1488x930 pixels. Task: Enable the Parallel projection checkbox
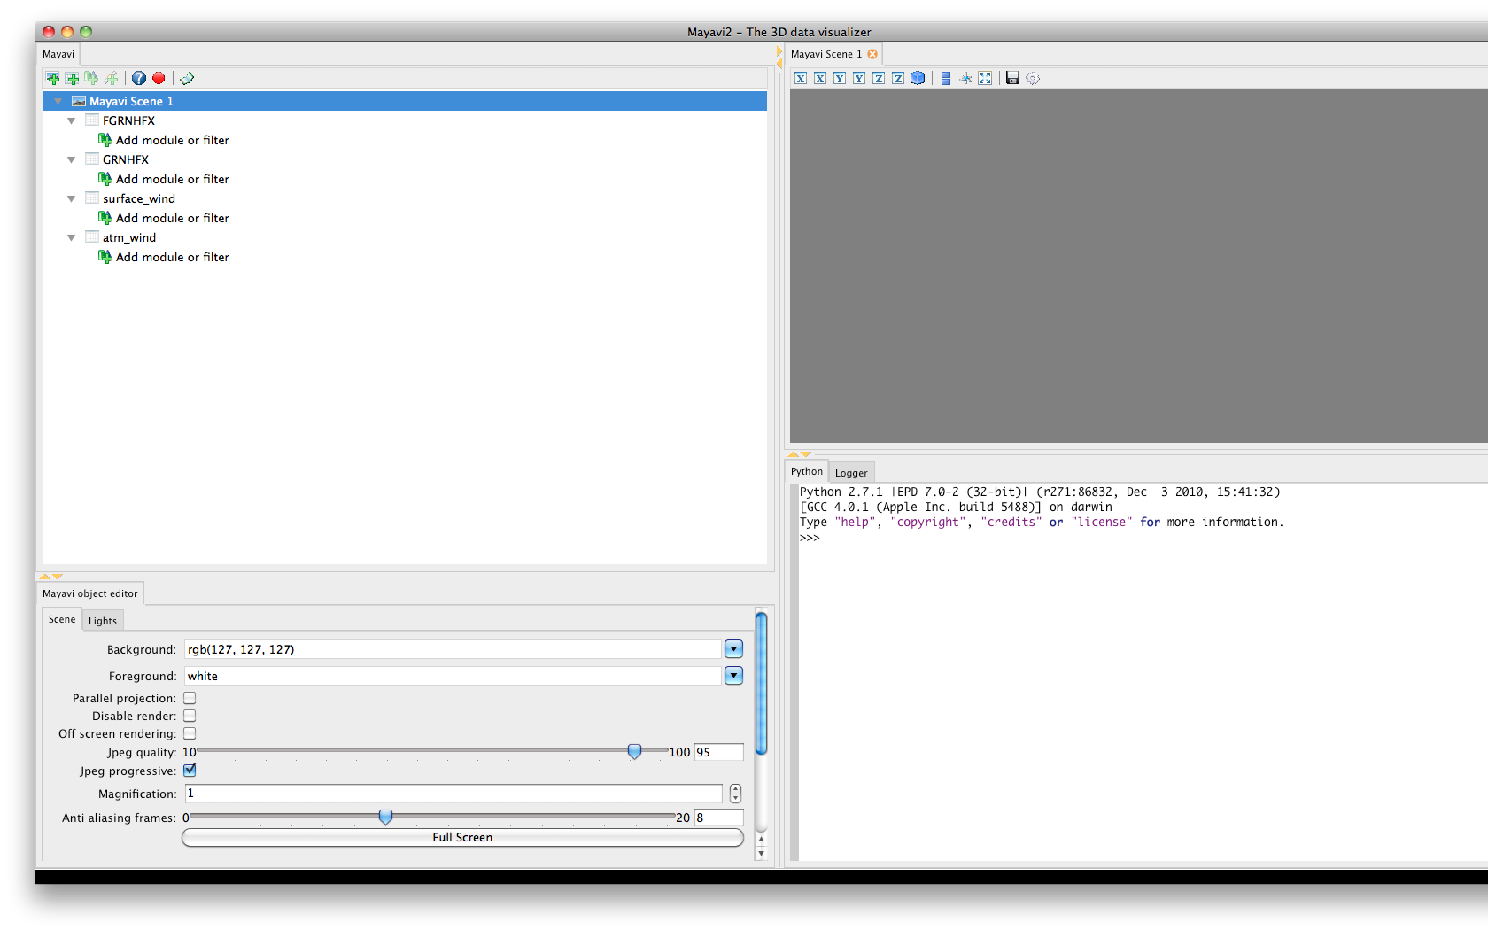point(190,698)
